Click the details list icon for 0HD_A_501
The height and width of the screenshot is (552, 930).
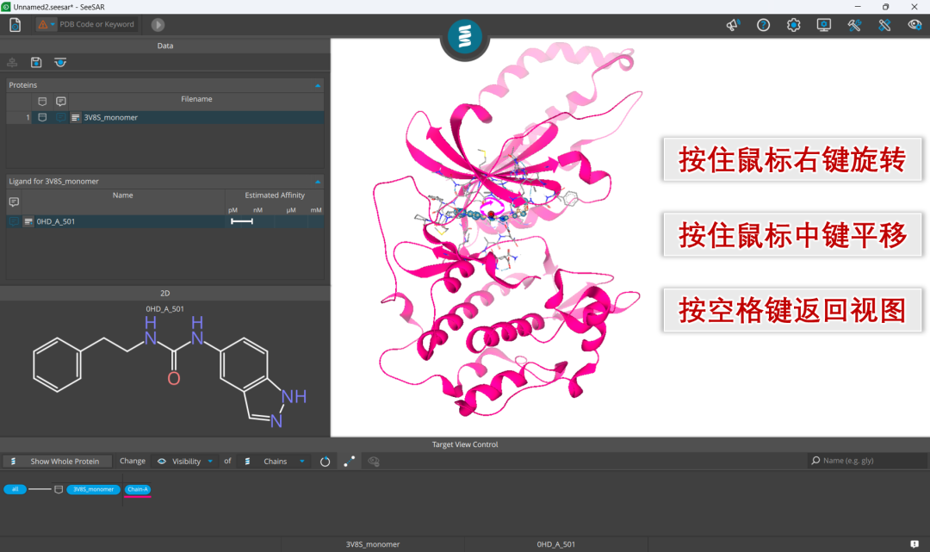(28, 221)
